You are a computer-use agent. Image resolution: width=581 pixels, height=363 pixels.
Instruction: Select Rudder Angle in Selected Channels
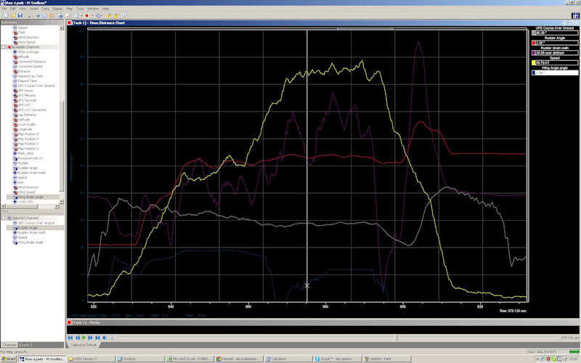(x=28, y=227)
